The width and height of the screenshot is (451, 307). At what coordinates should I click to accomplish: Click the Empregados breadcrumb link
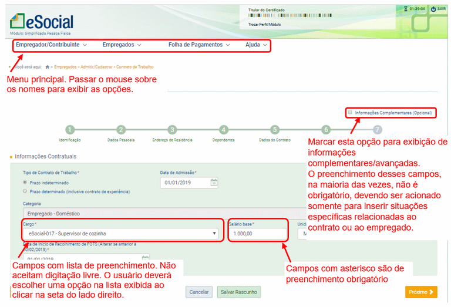[x=65, y=67]
